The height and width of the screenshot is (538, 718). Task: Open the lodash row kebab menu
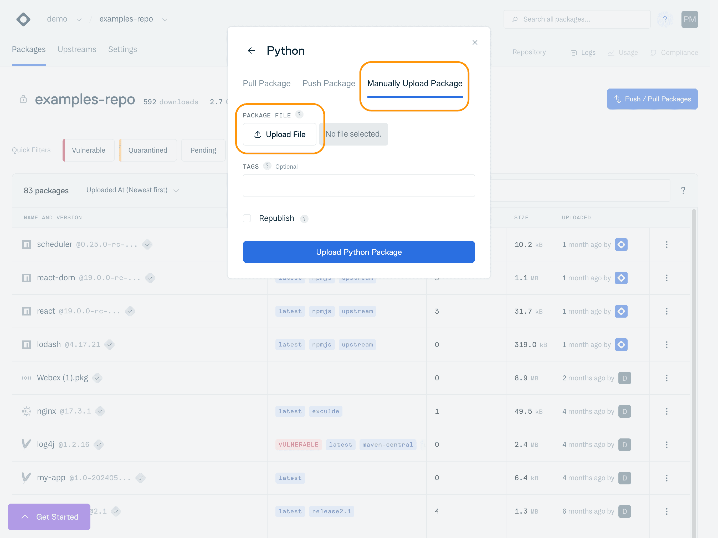666,345
